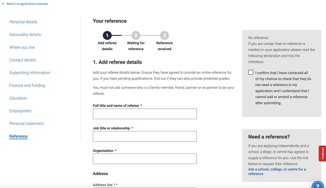This screenshot has height=188, width=326.
Task: Click the Job title or relationship label
Action: 111,128
